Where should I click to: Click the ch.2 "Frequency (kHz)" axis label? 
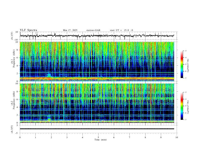[x=14, y=100]
